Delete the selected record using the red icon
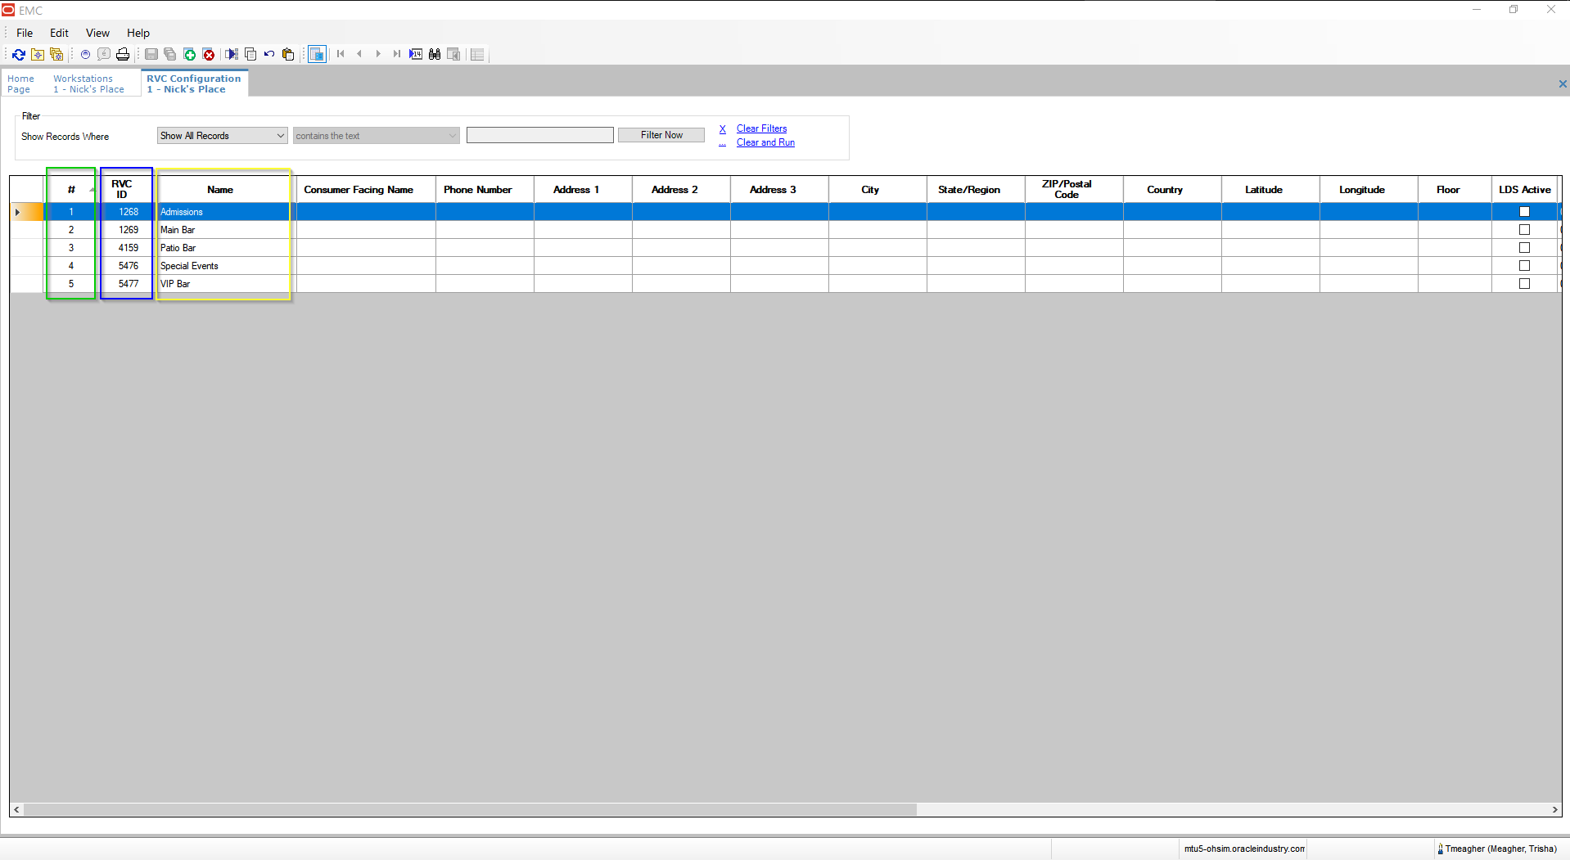This screenshot has width=1570, height=860. point(209,54)
